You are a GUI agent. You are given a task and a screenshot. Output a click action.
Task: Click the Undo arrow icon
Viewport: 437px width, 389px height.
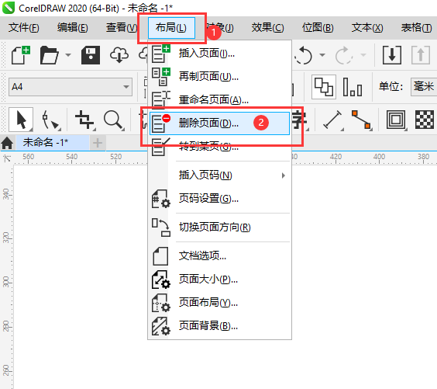point(304,55)
